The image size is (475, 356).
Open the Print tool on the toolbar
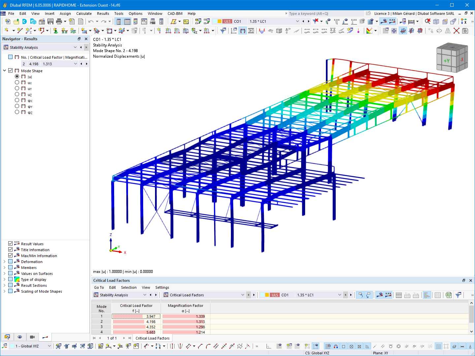60,21
